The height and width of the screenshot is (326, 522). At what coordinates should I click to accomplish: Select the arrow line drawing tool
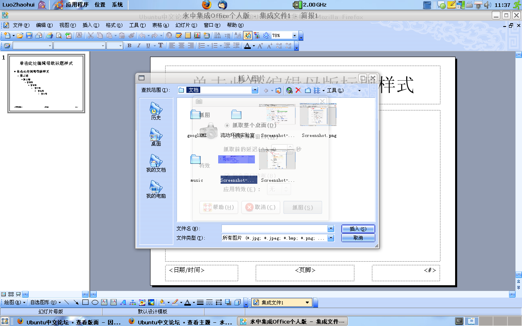click(76, 302)
